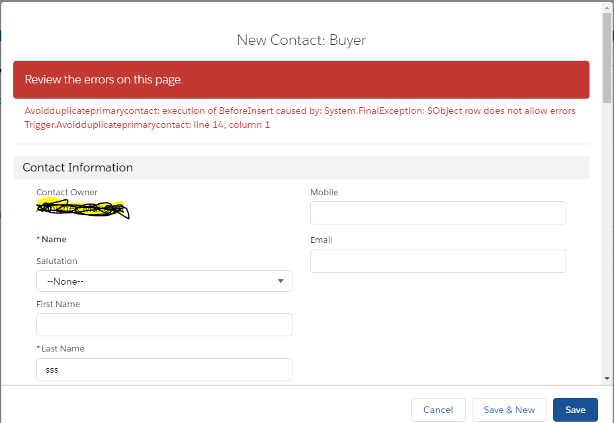614x423 pixels.
Task: Click the Salutation dropdown arrow
Action: point(281,281)
